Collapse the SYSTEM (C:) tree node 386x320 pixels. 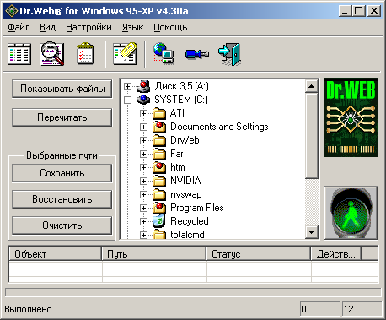click(127, 100)
